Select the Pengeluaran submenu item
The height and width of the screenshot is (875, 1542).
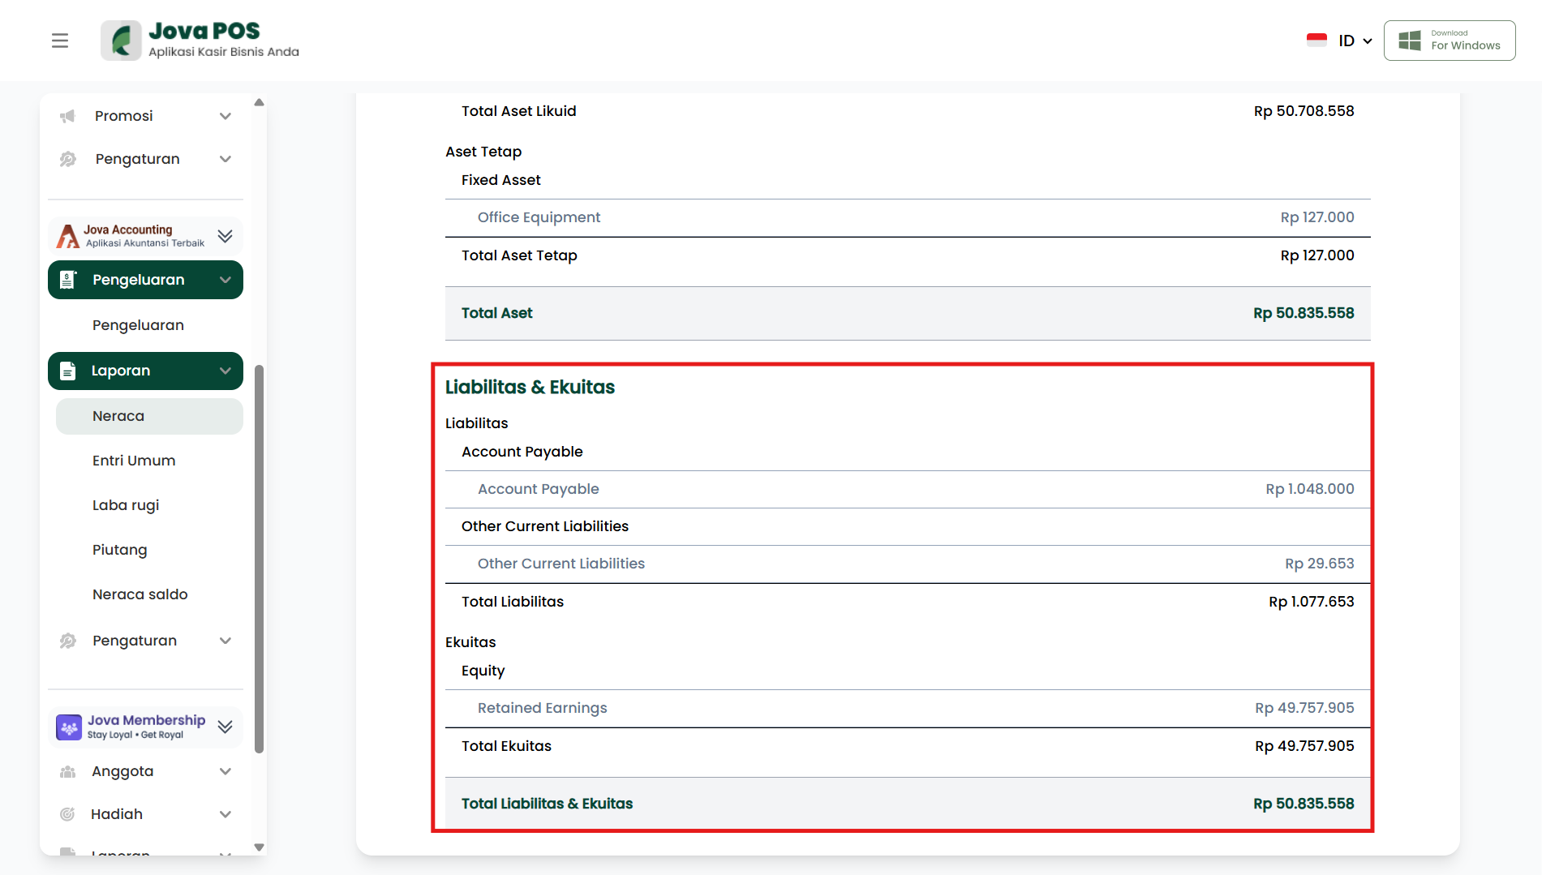point(138,325)
